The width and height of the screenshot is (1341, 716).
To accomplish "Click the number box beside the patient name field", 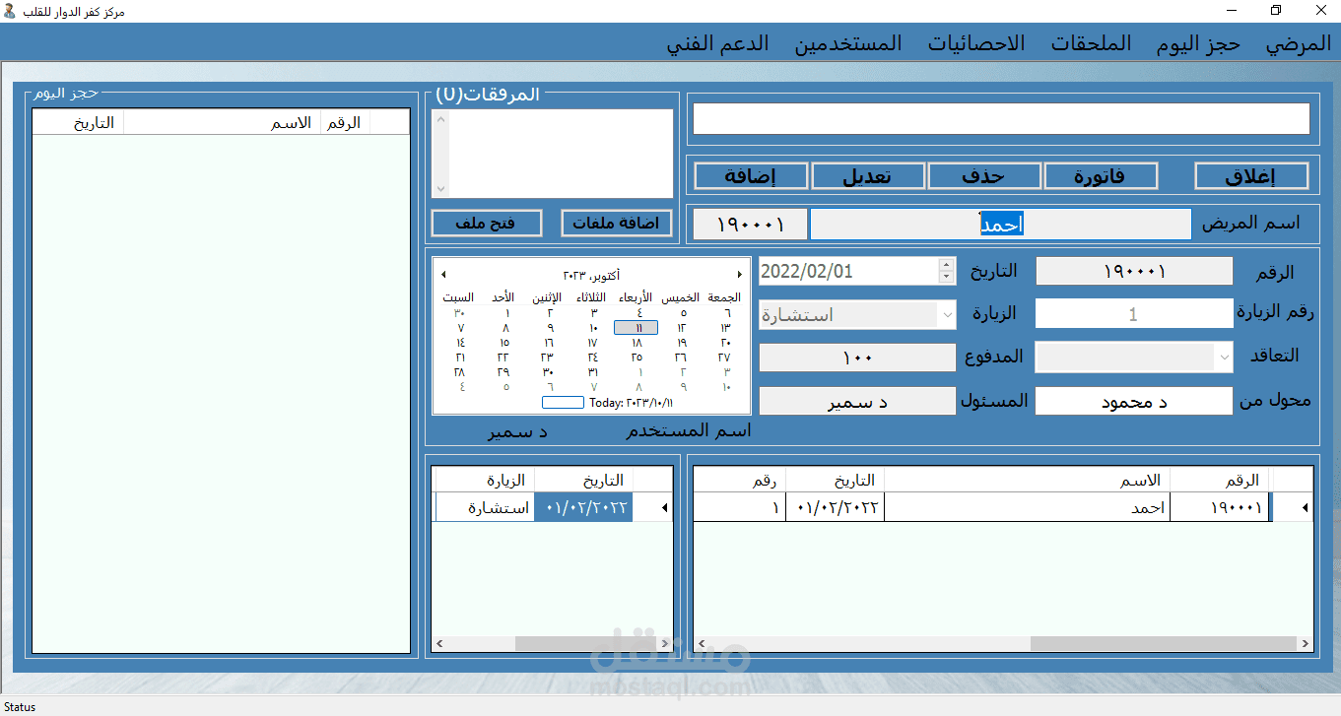I will pyautogui.click(x=751, y=225).
